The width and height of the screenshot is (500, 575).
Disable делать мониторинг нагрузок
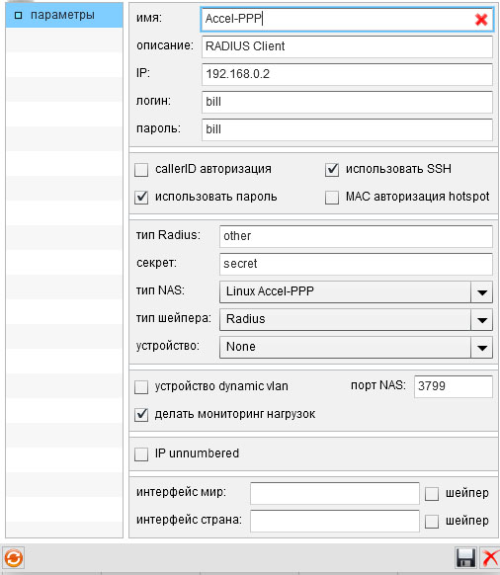141,415
